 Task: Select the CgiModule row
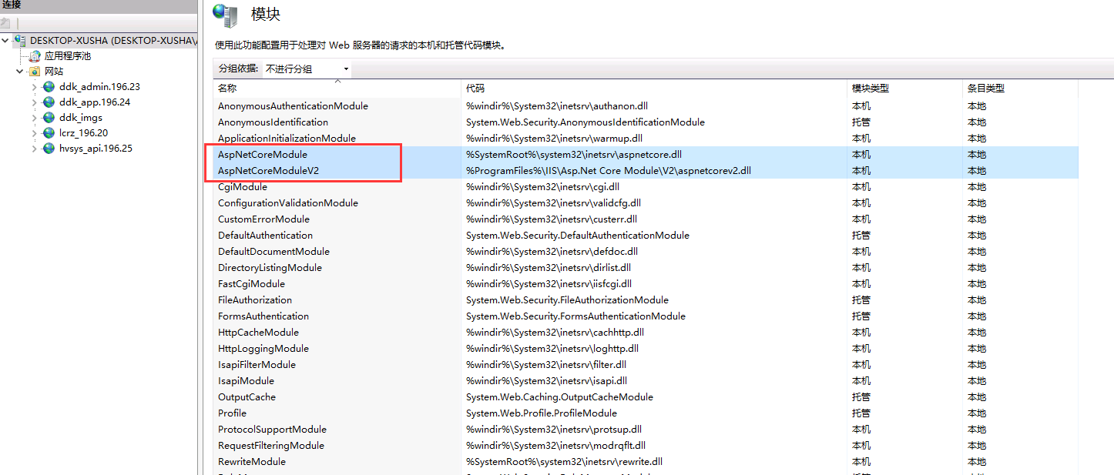646,187
